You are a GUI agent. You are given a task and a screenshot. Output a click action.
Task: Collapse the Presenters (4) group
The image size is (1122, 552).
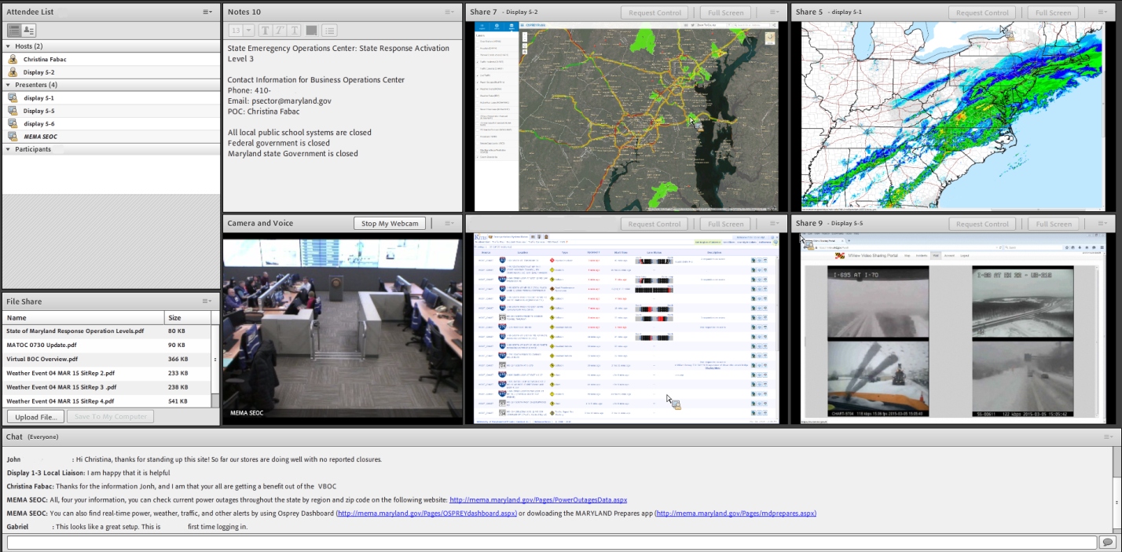tap(9, 85)
